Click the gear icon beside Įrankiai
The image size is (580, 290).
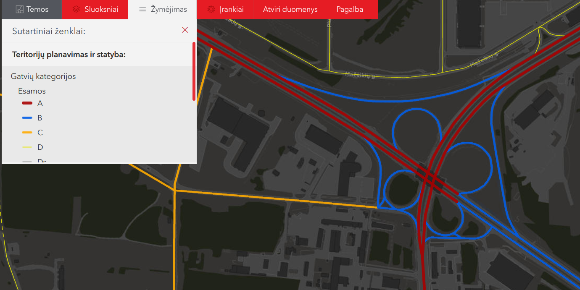[211, 9]
